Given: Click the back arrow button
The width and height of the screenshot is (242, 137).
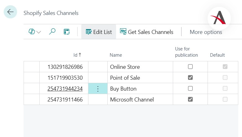Looking at the screenshot, I should [10, 12].
